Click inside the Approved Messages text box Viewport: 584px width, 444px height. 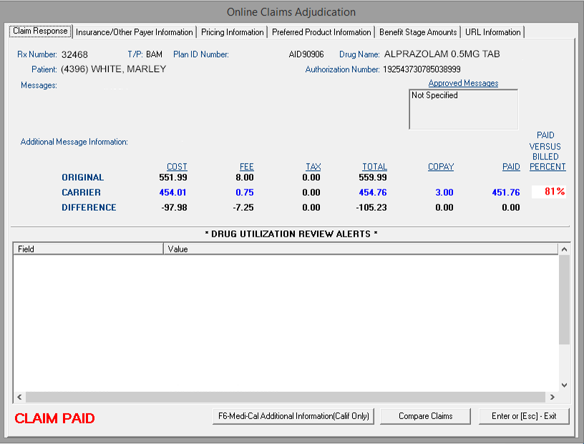(x=463, y=111)
